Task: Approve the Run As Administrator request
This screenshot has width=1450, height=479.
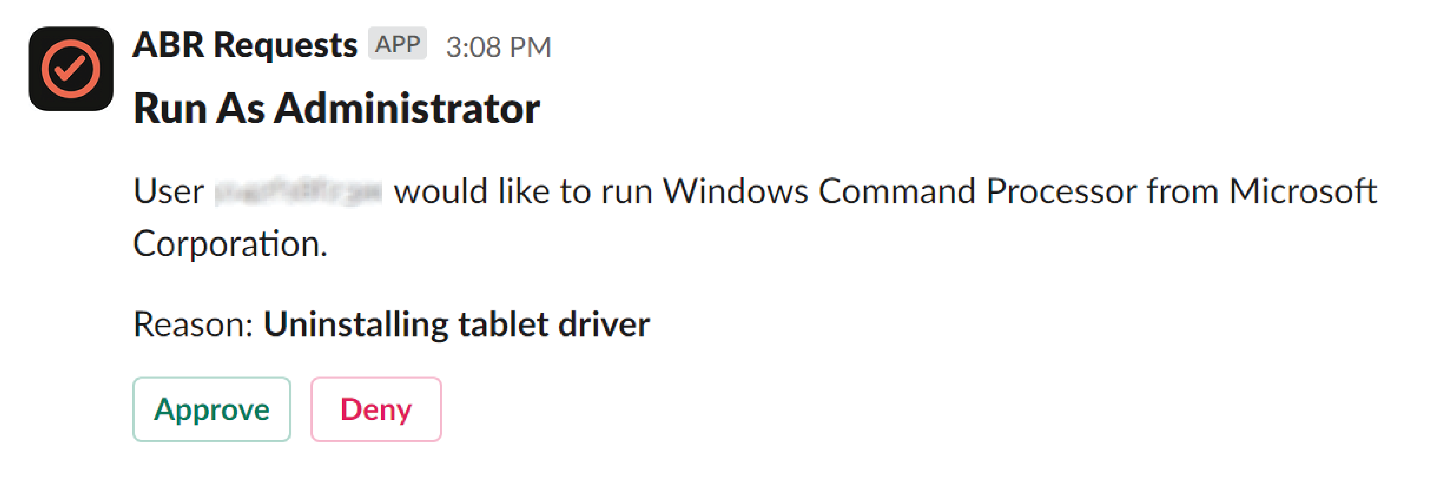Action: (212, 409)
